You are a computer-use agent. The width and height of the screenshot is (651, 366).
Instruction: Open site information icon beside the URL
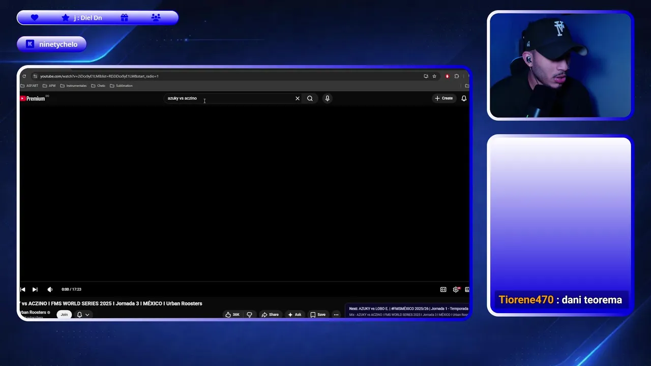[35, 76]
